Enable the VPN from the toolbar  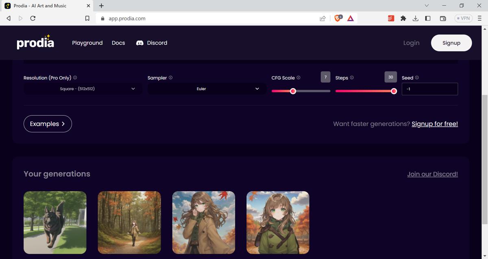click(x=463, y=18)
